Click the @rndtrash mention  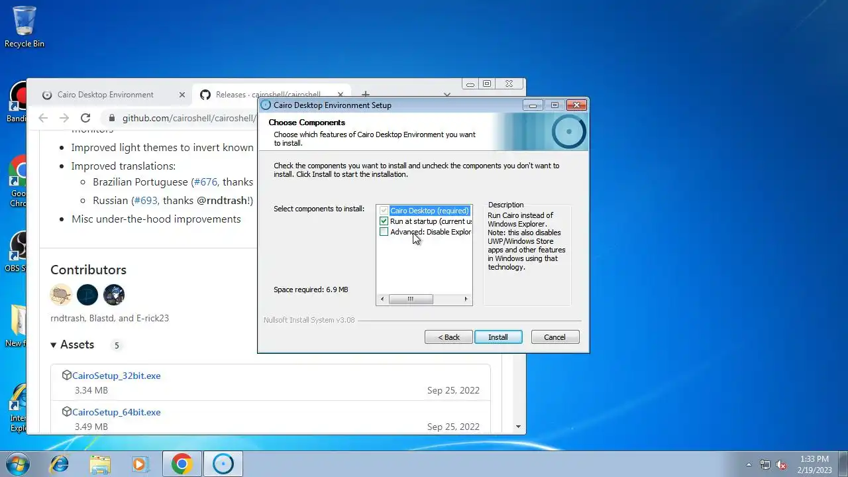(223, 200)
